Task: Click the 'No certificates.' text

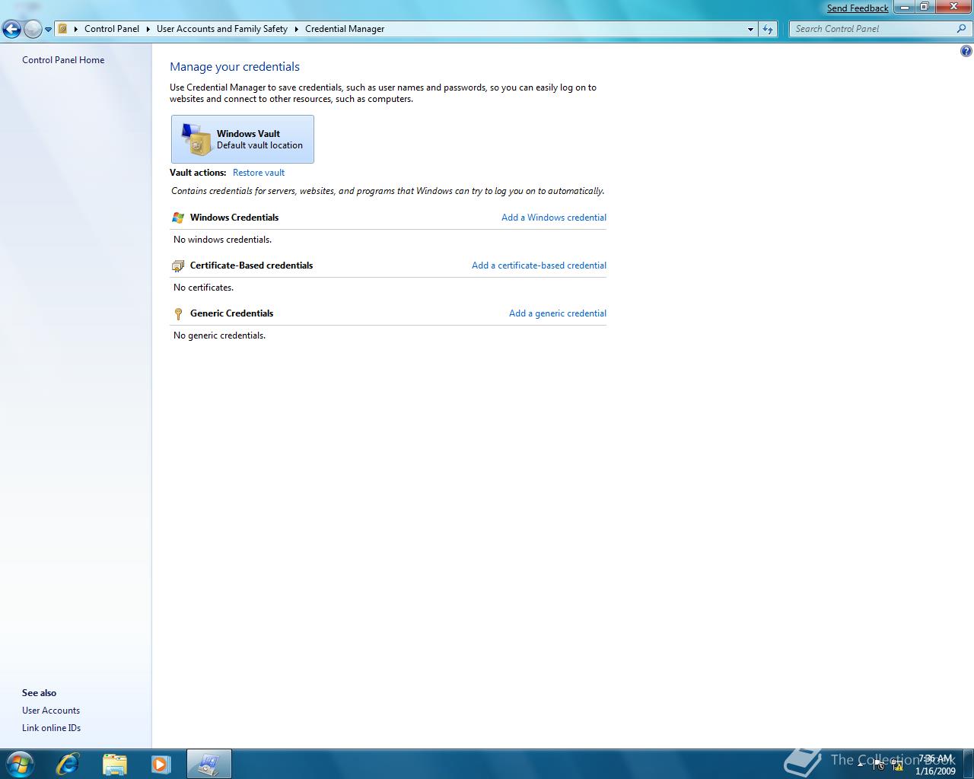Action: coord(203,288)
